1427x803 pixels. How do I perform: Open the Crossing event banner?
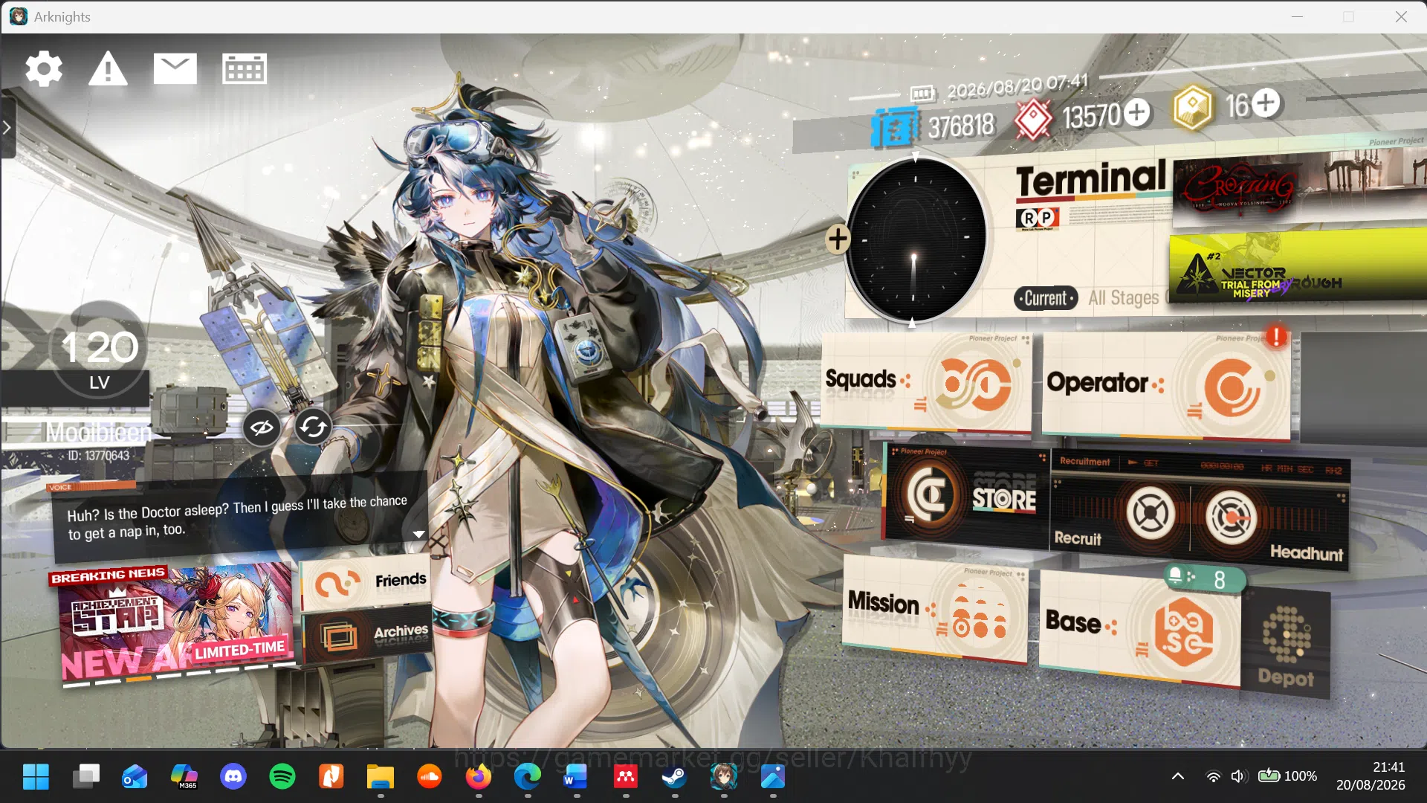click(1299, 188)
